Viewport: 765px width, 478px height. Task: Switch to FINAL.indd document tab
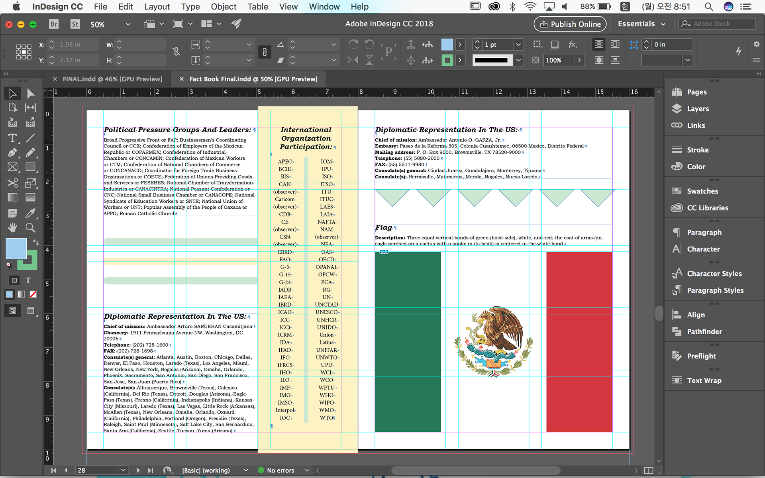(112, 79)
